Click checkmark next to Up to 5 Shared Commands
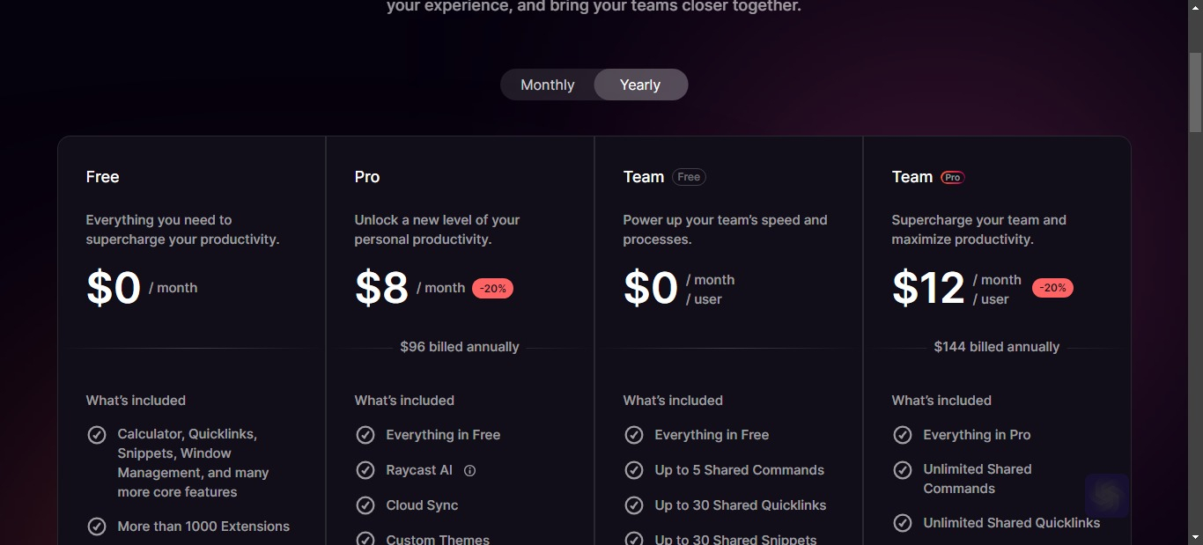1203x545 pixels. (x=634, y=470)
